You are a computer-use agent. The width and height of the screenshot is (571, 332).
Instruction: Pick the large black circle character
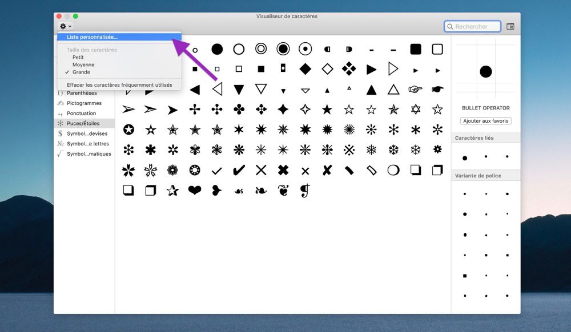(x=217, y=49)
